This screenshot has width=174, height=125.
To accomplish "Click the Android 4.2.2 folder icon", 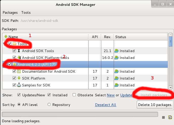I will pos(14,64).
